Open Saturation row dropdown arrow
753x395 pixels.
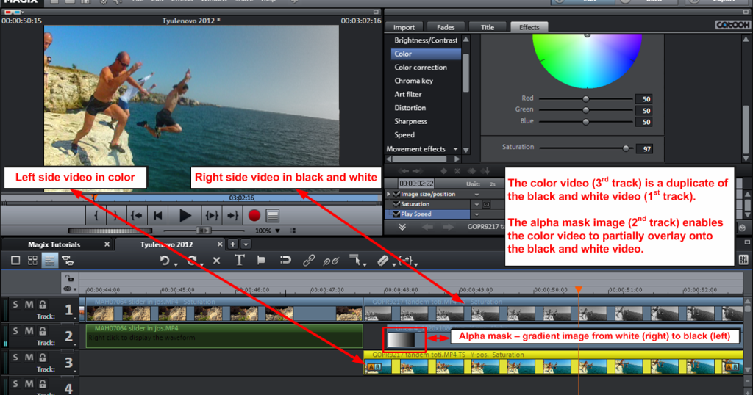[477, 205]
